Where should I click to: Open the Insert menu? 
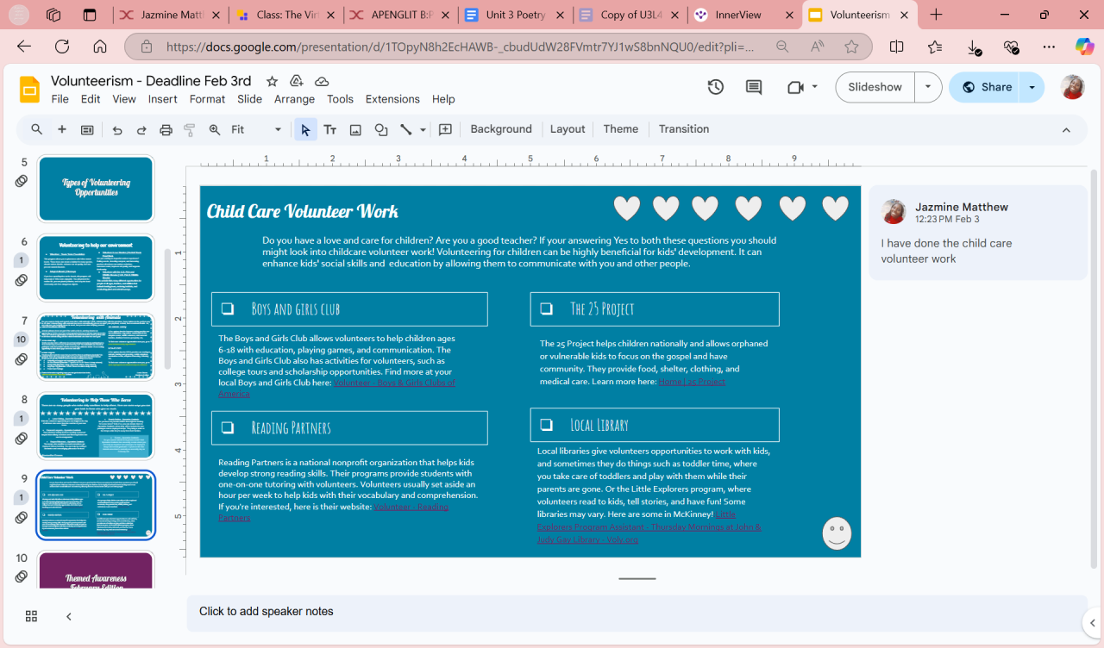pos(163,99)
